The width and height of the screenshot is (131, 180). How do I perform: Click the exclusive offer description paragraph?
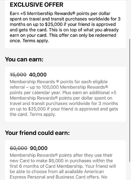coord(65,27)
